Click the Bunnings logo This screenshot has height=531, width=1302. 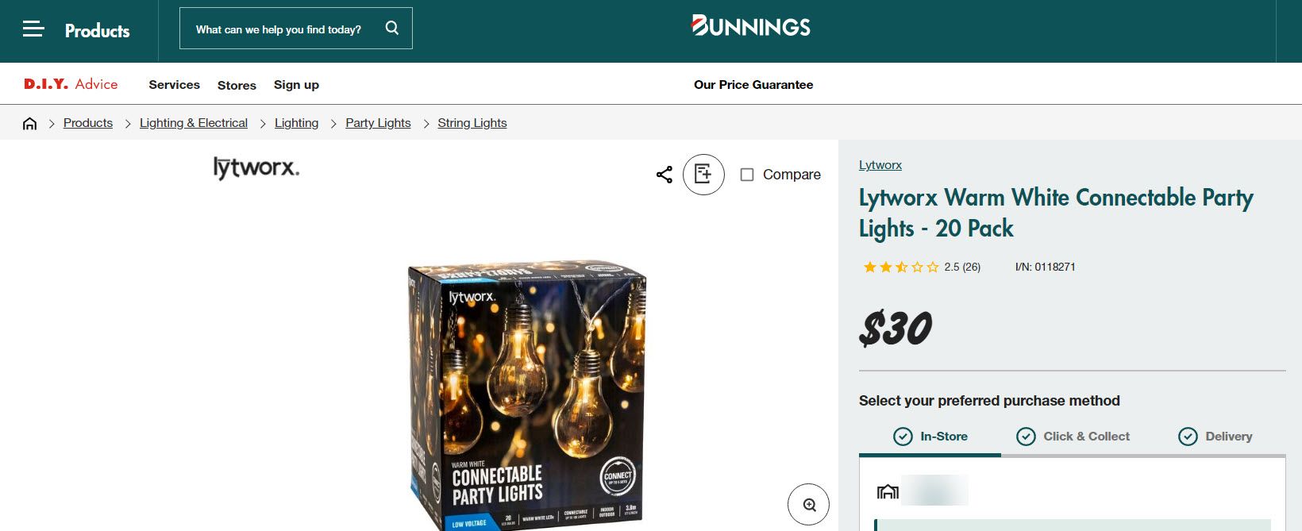[751, 26]
